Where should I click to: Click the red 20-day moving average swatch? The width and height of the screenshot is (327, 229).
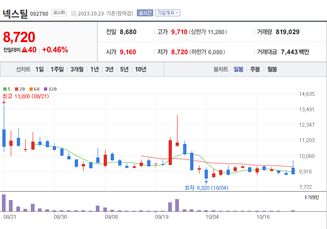[x=16, y=89]
